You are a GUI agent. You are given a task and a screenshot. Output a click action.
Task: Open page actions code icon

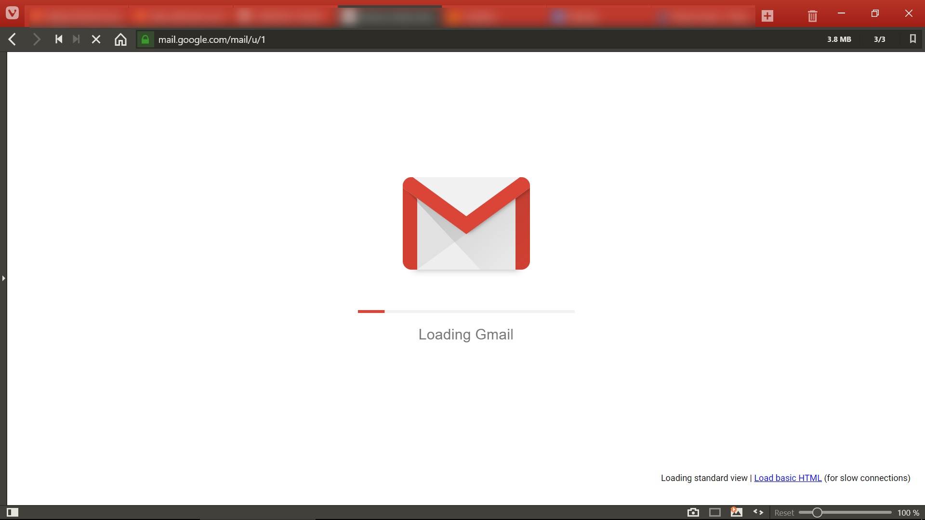[x=758, y=512]
